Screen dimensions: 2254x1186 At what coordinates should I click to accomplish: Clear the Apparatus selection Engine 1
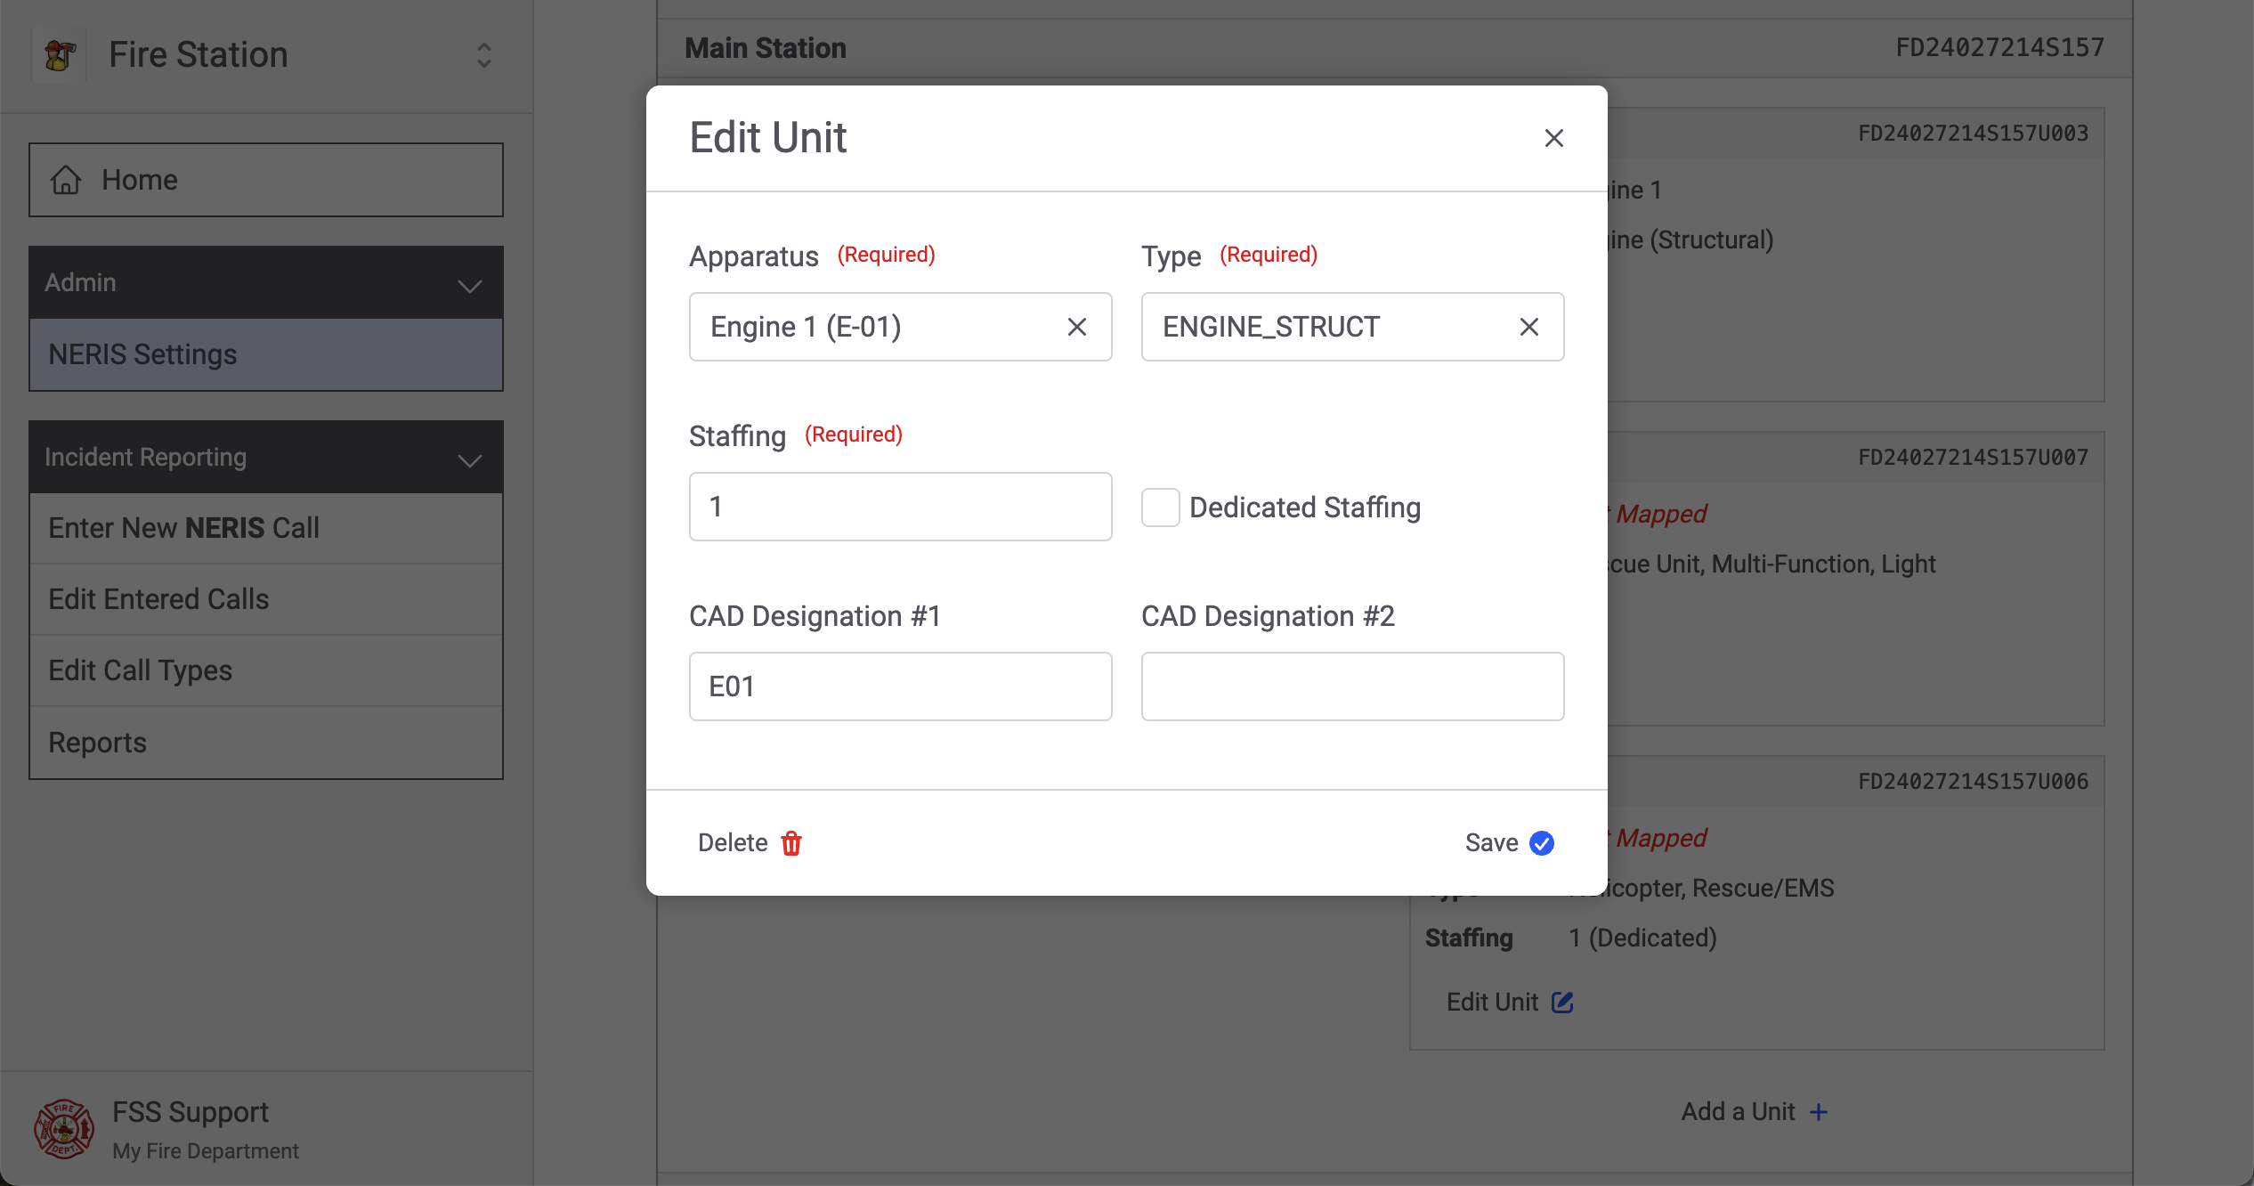coord(1076,327)
